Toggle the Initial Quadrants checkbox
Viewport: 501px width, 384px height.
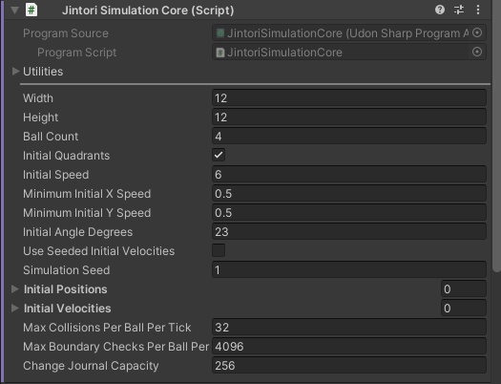(x=219, y=155)
